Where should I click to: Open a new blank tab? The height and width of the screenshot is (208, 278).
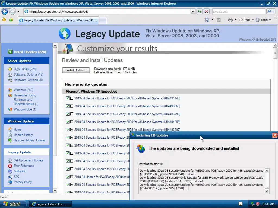point(103,21)
